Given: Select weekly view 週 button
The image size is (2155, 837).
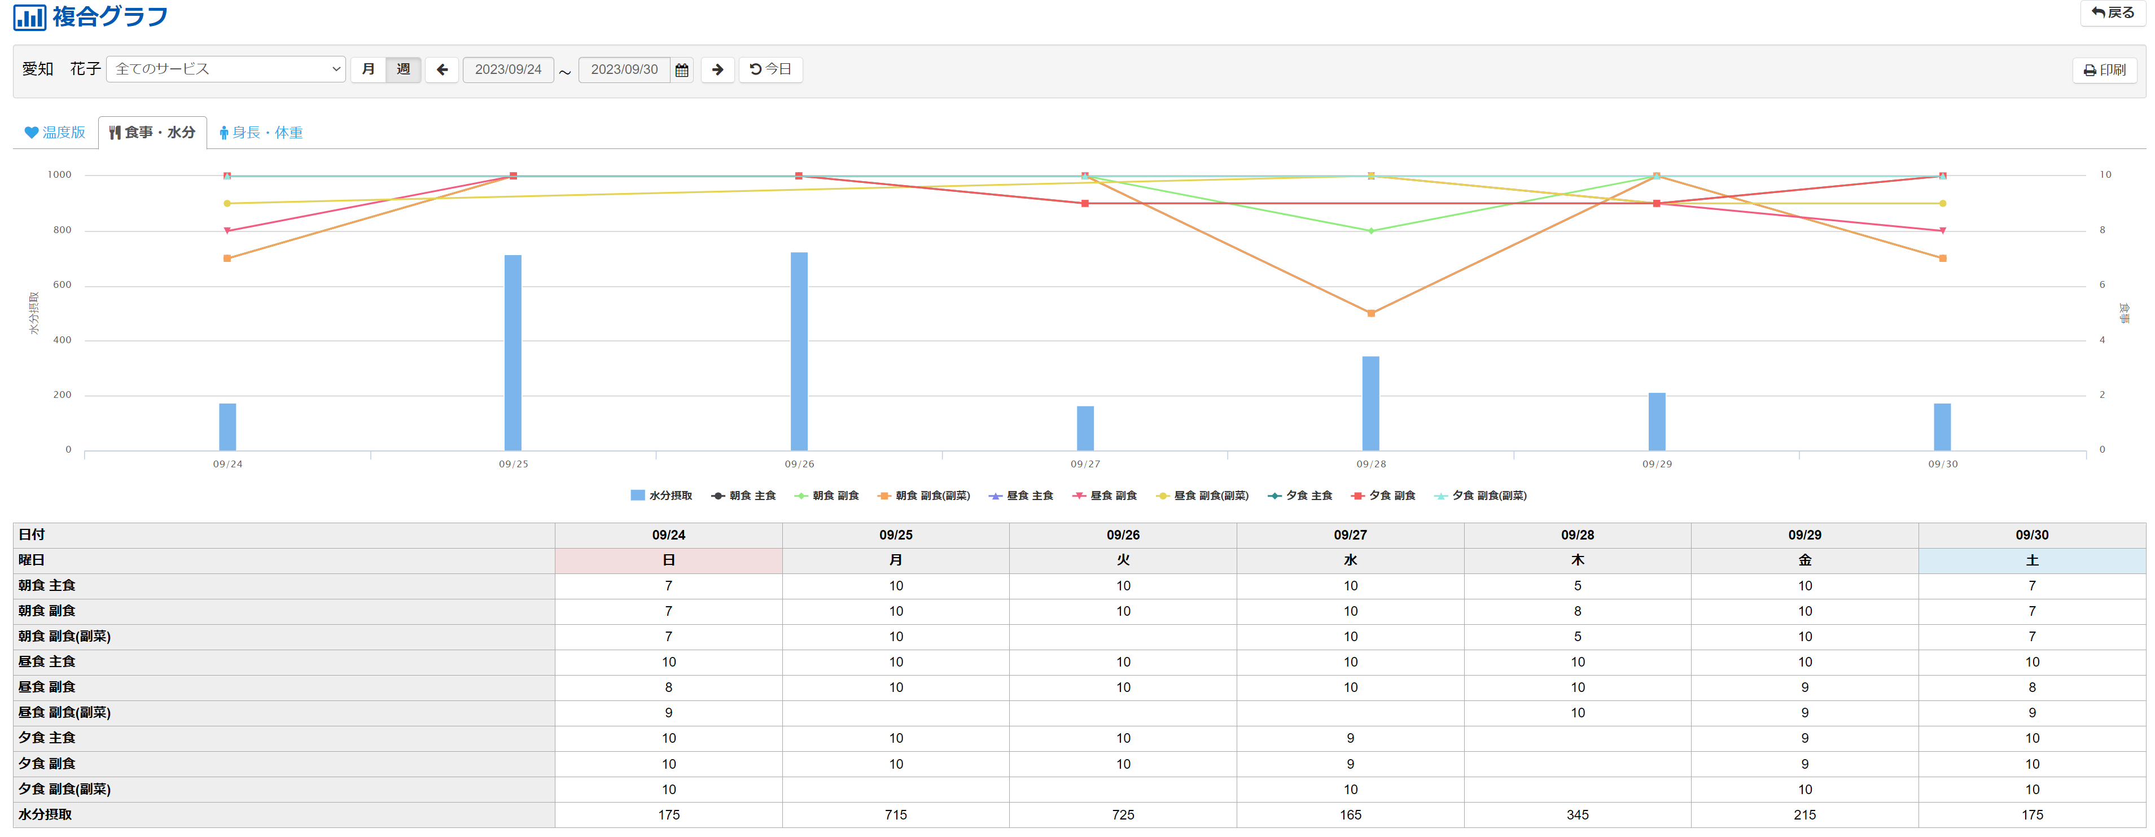Looking at the screenshot, I should [x=403, y=69].
